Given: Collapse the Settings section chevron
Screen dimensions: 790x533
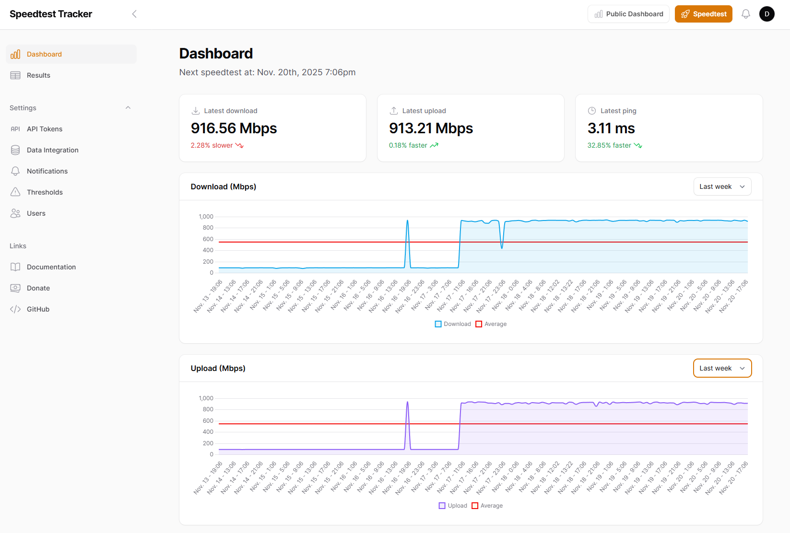Looking at the screenshot, I should (128, 107).
